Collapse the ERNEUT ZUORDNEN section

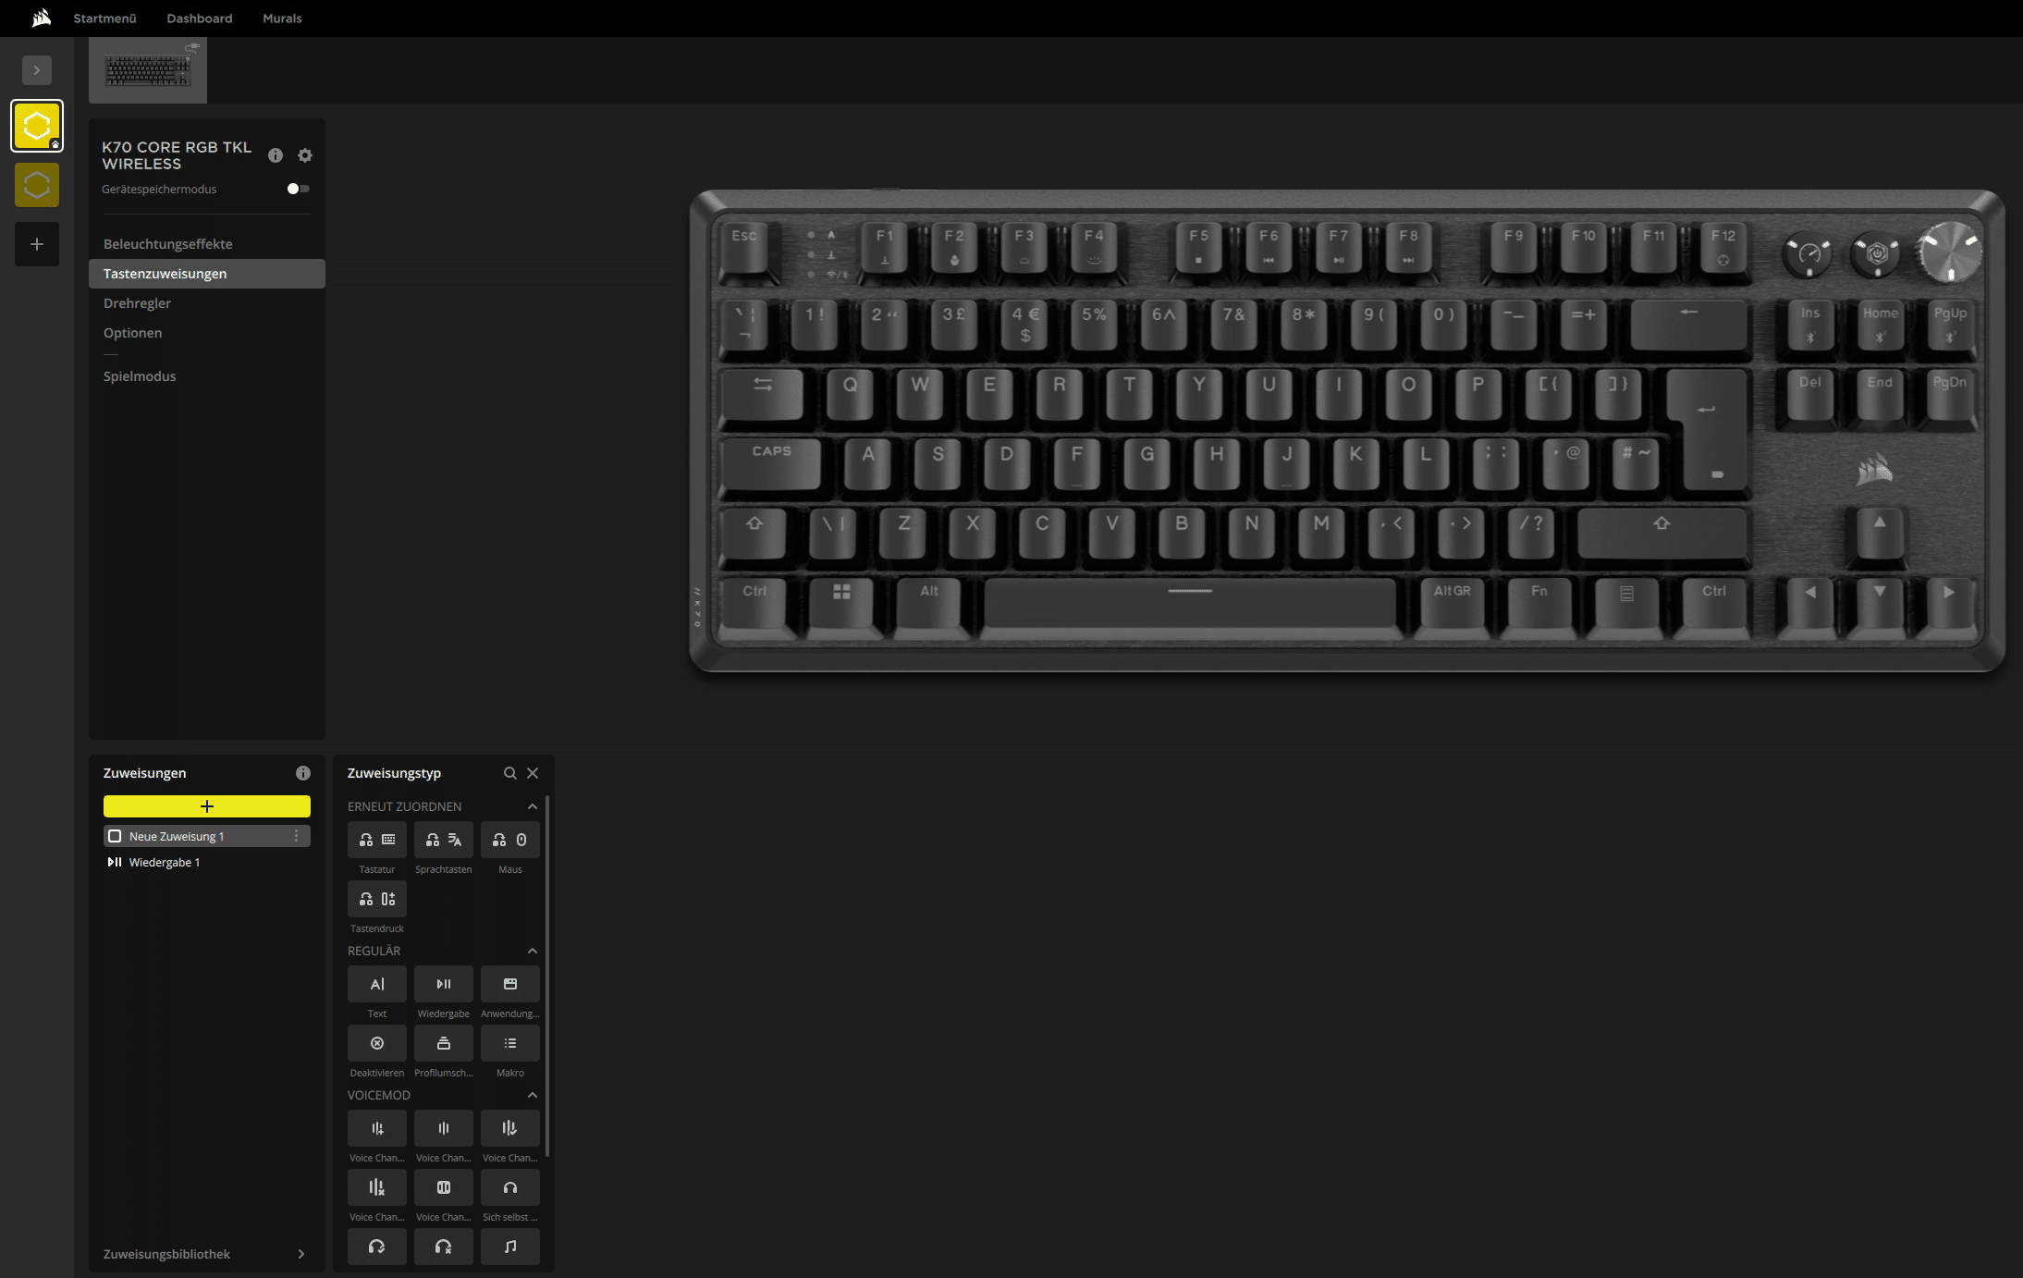[533, 806]
